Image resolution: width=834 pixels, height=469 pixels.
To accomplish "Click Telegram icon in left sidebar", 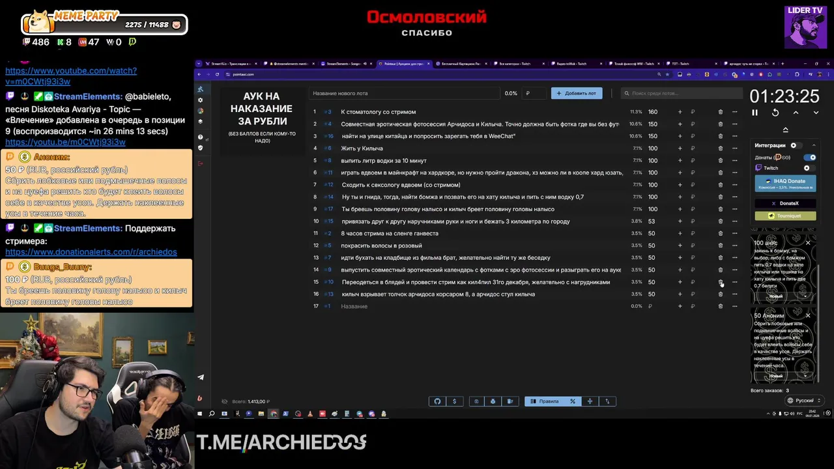I will coord(200,377).
